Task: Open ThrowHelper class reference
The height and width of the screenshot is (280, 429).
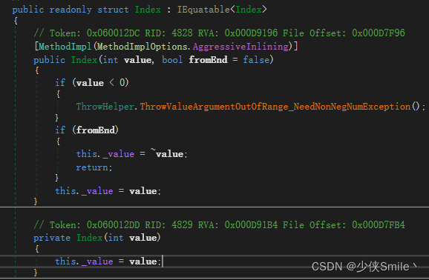Action: click(x=105, y=106)
